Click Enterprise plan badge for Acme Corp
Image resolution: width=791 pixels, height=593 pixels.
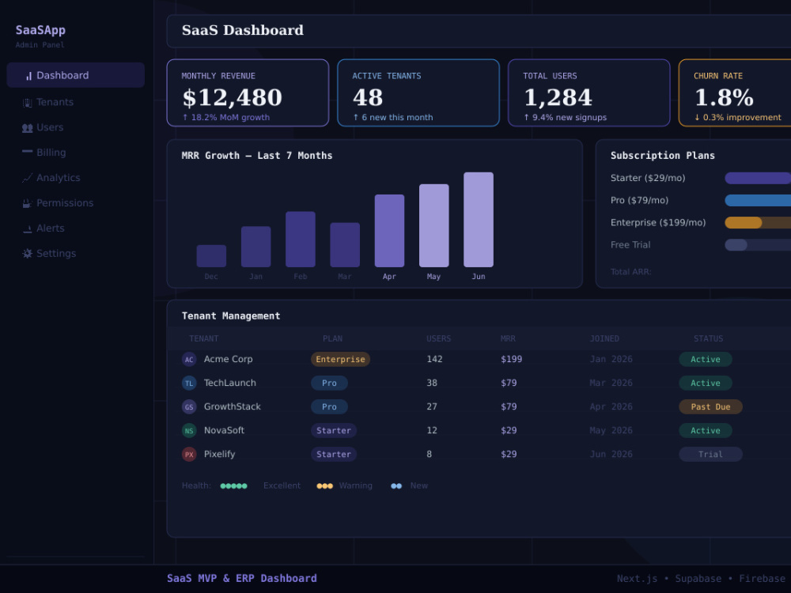340,360
